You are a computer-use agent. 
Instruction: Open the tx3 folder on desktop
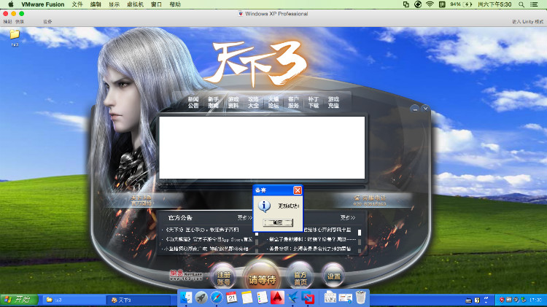(15, 37)
